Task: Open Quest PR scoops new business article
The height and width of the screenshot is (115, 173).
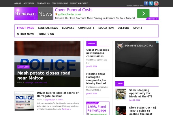Action: coord(97,53)
